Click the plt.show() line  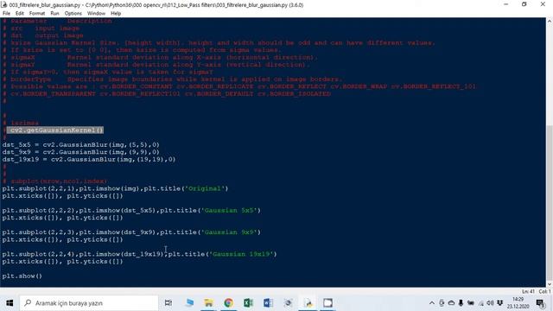pyautogui.click(x=22, y=276)
